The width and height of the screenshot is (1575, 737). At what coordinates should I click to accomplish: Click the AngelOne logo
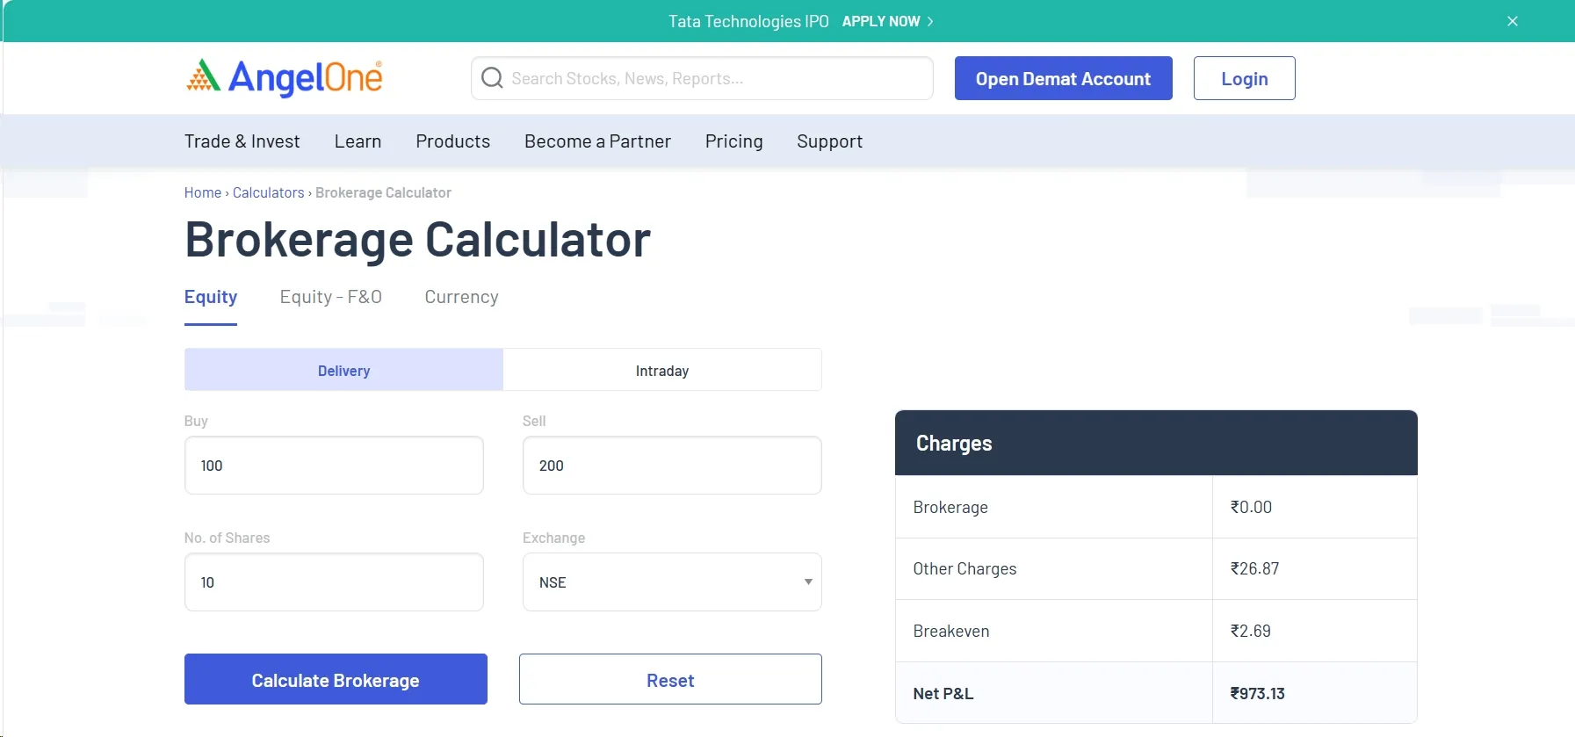(285, 78)
